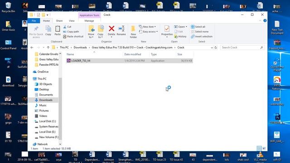Switch to the Home ribbon tab
Image resolution: width=290 pixels, height=163 pixels.
(46, 21)
